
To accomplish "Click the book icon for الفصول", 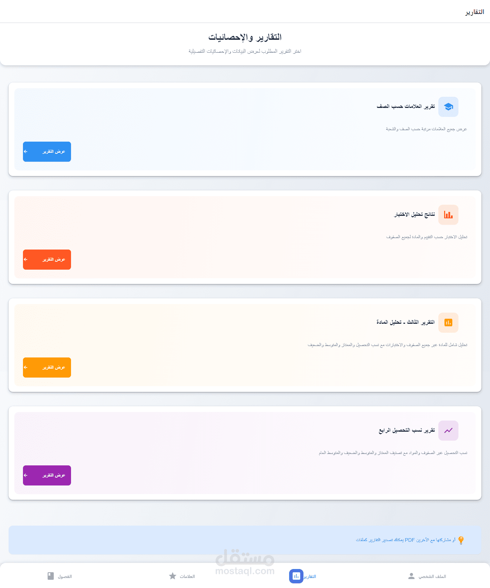I will [x=51, y=576].
